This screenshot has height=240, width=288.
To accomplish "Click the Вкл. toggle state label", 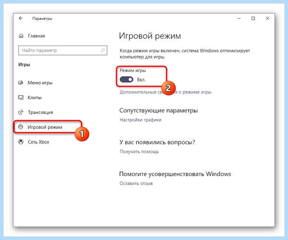I will (141, 80).
